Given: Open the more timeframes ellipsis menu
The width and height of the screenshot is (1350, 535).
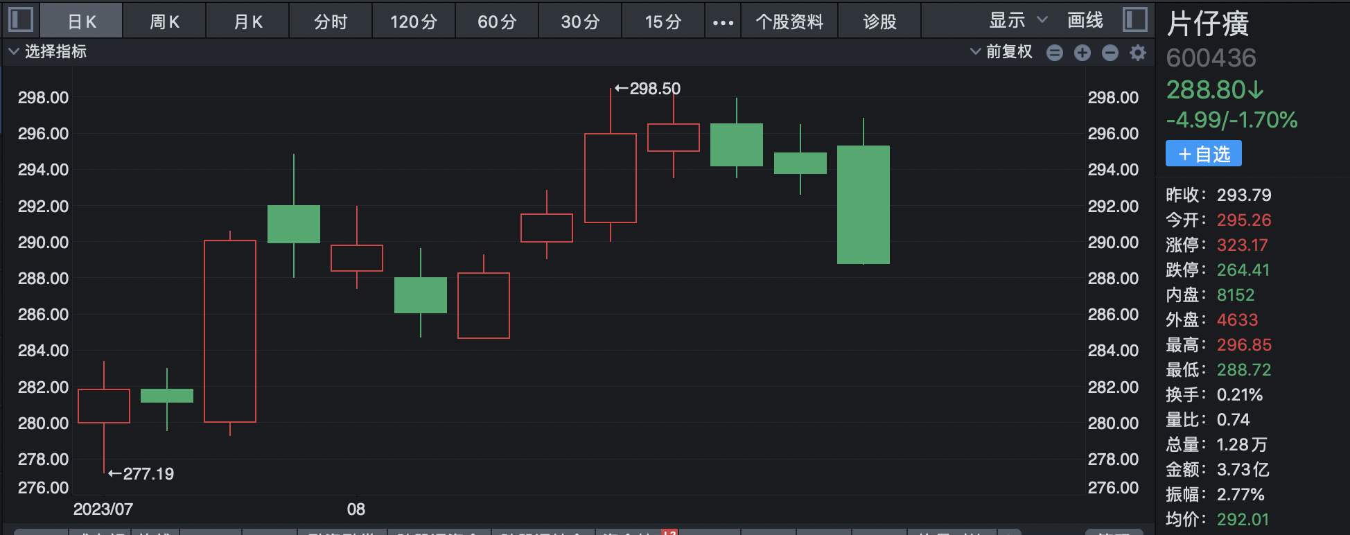Looking at the screenshot, I should (x=723, y=22).
